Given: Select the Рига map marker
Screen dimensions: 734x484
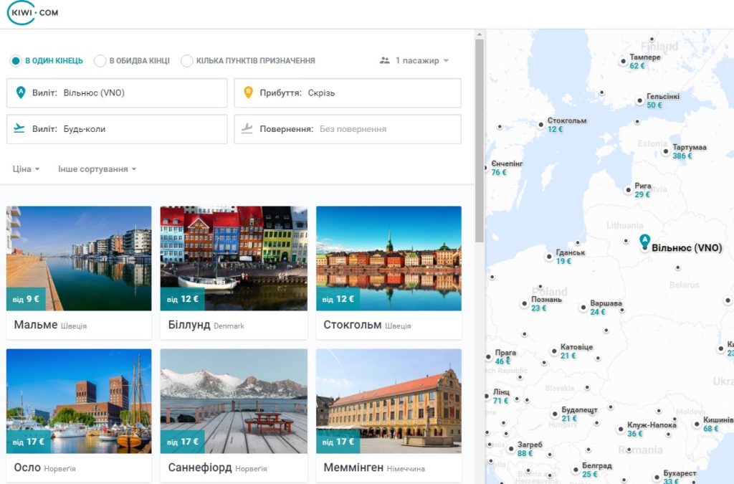Looking at the screenshot, I should click(x=628, y=190).
